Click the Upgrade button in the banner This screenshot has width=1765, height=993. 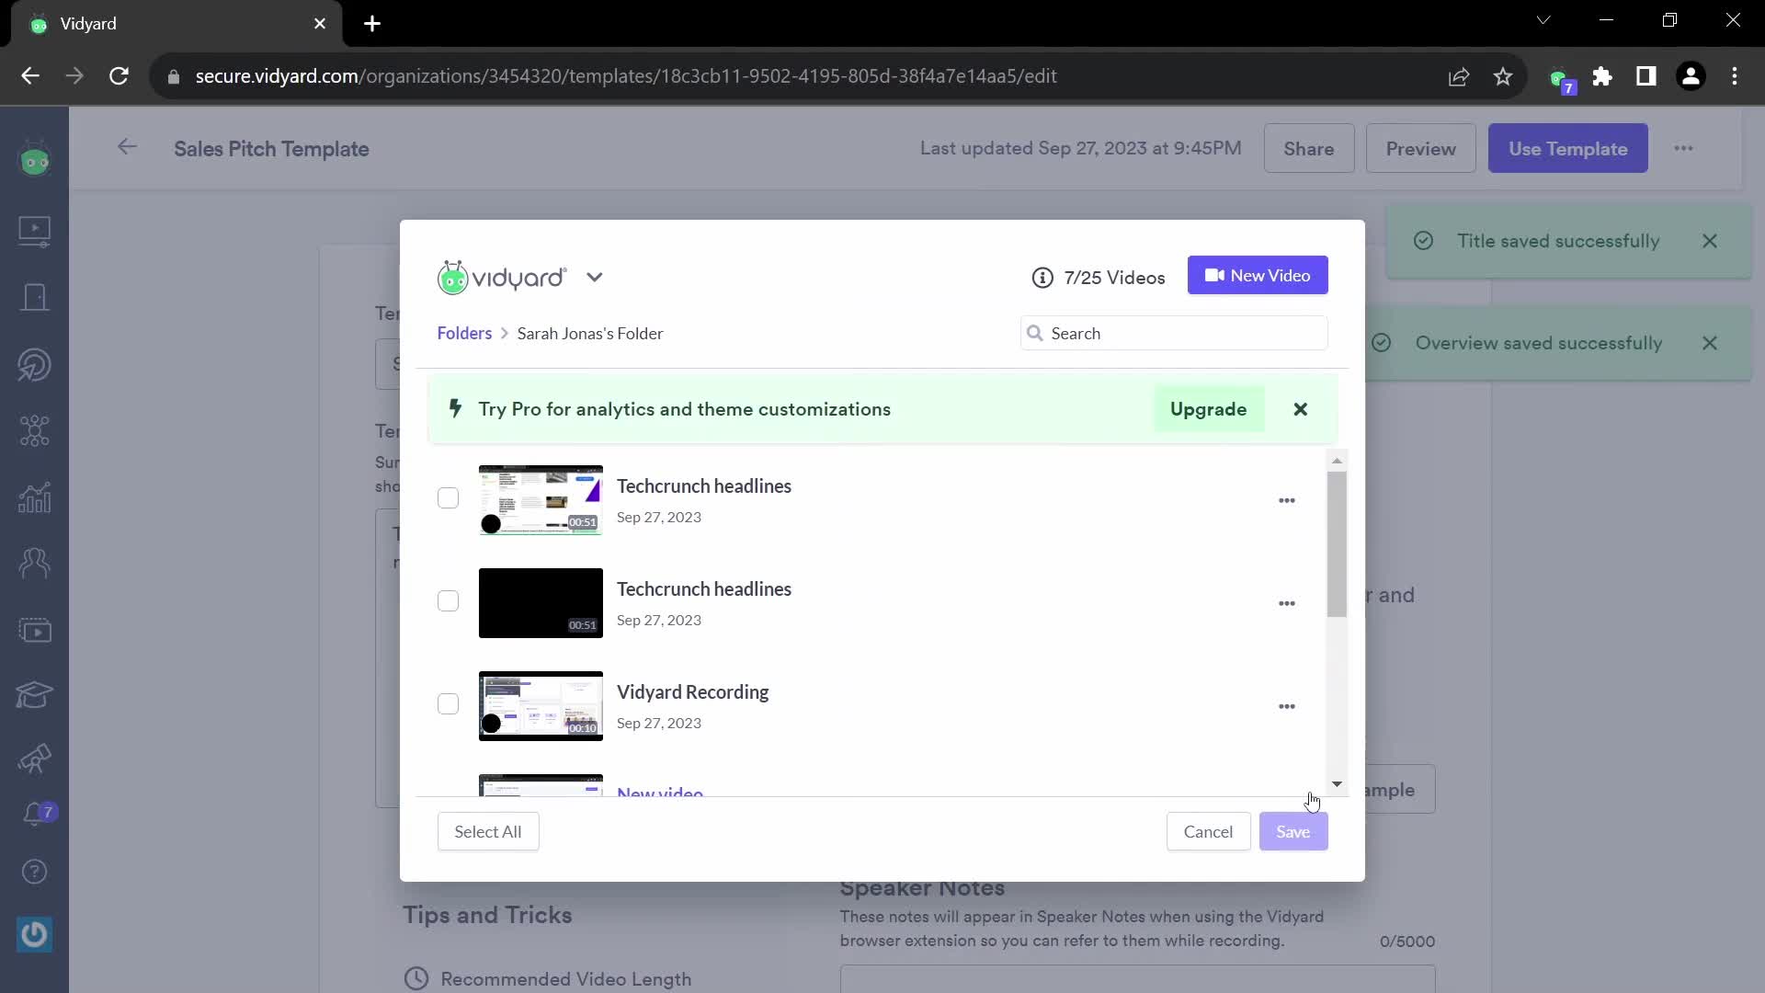point(1208,409)
